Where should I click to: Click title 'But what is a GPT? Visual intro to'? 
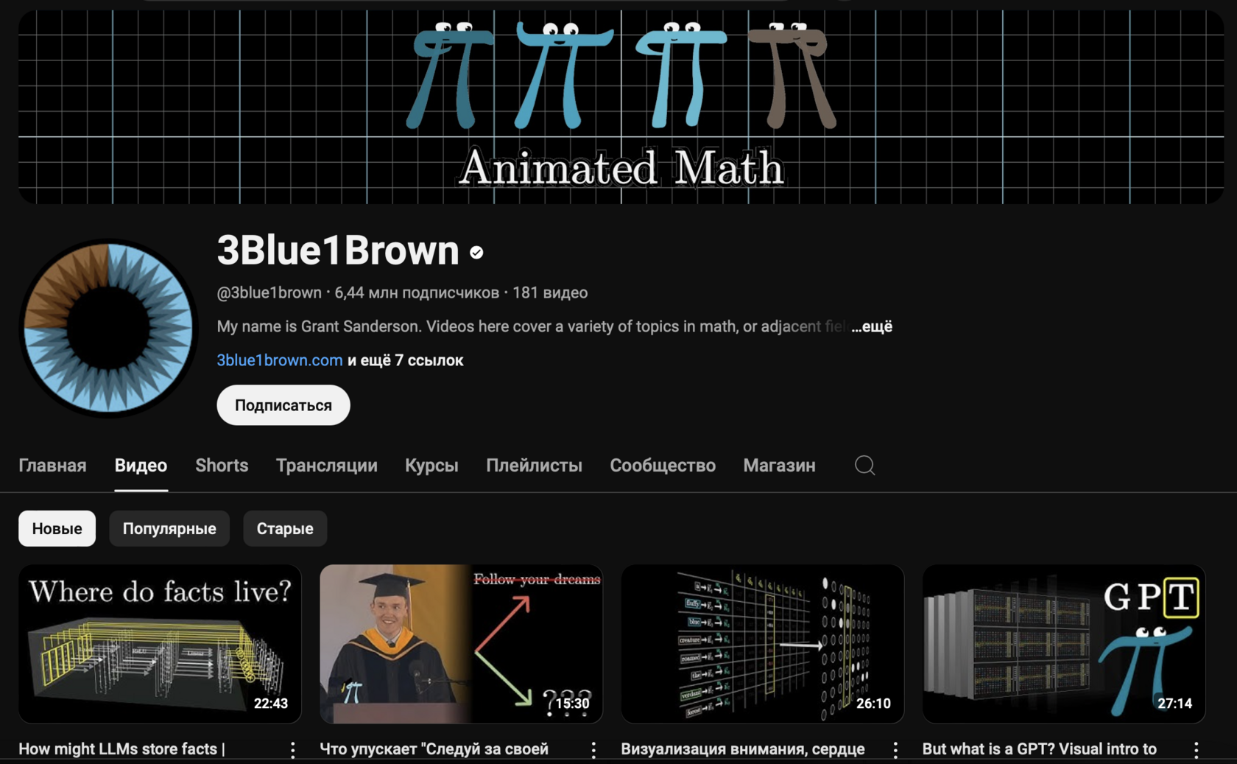click(x=1039, y=749)
